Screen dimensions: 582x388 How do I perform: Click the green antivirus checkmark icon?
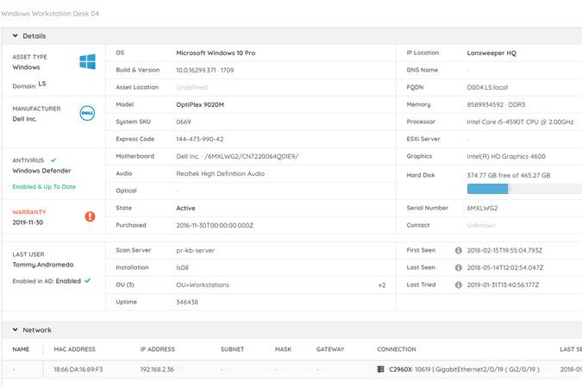pyautogui.click(x=53, y=160)
